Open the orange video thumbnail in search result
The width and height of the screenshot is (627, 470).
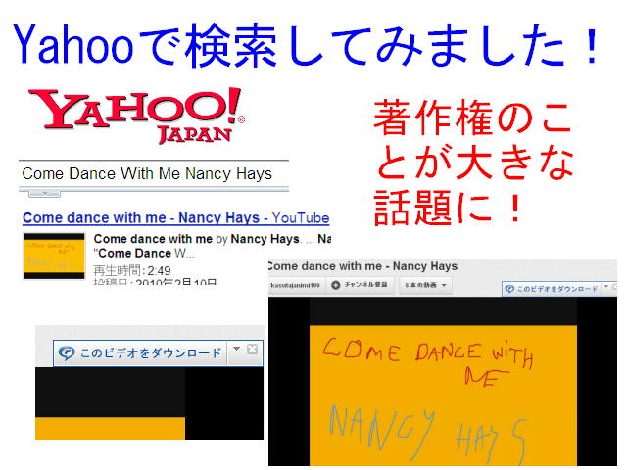click(55, 256)
